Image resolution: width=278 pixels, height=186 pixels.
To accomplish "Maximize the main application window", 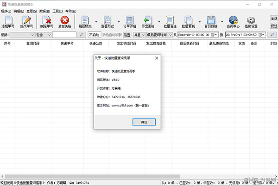I will coord(259,4).
